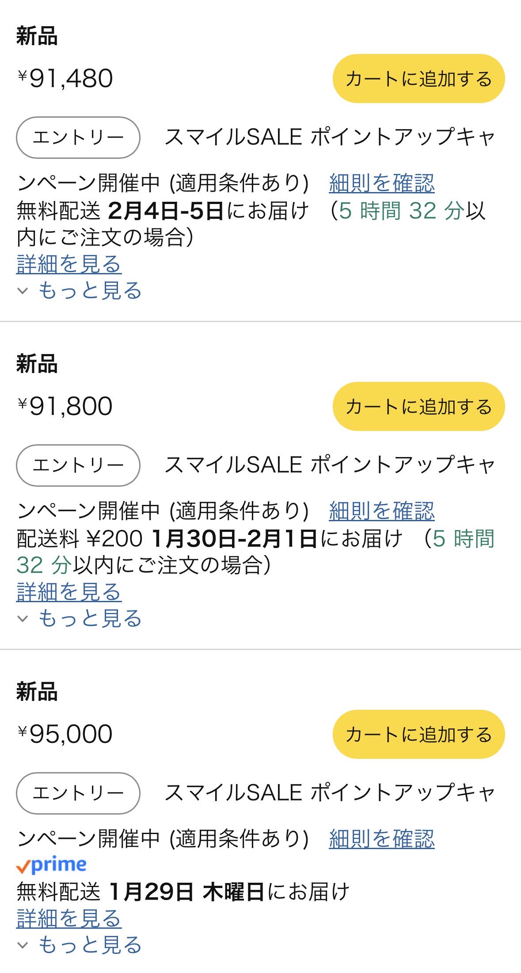
Task: Tap エントリー button under the ¥91,800 offer
Action: 78,465
